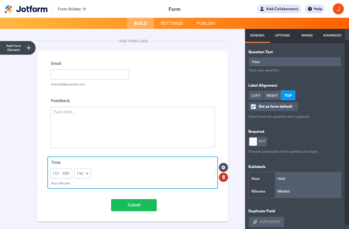Screen dimensions: 349x229
Task: Click the Feedback field label
Action: pyautogui.click(x=60, y=101)
